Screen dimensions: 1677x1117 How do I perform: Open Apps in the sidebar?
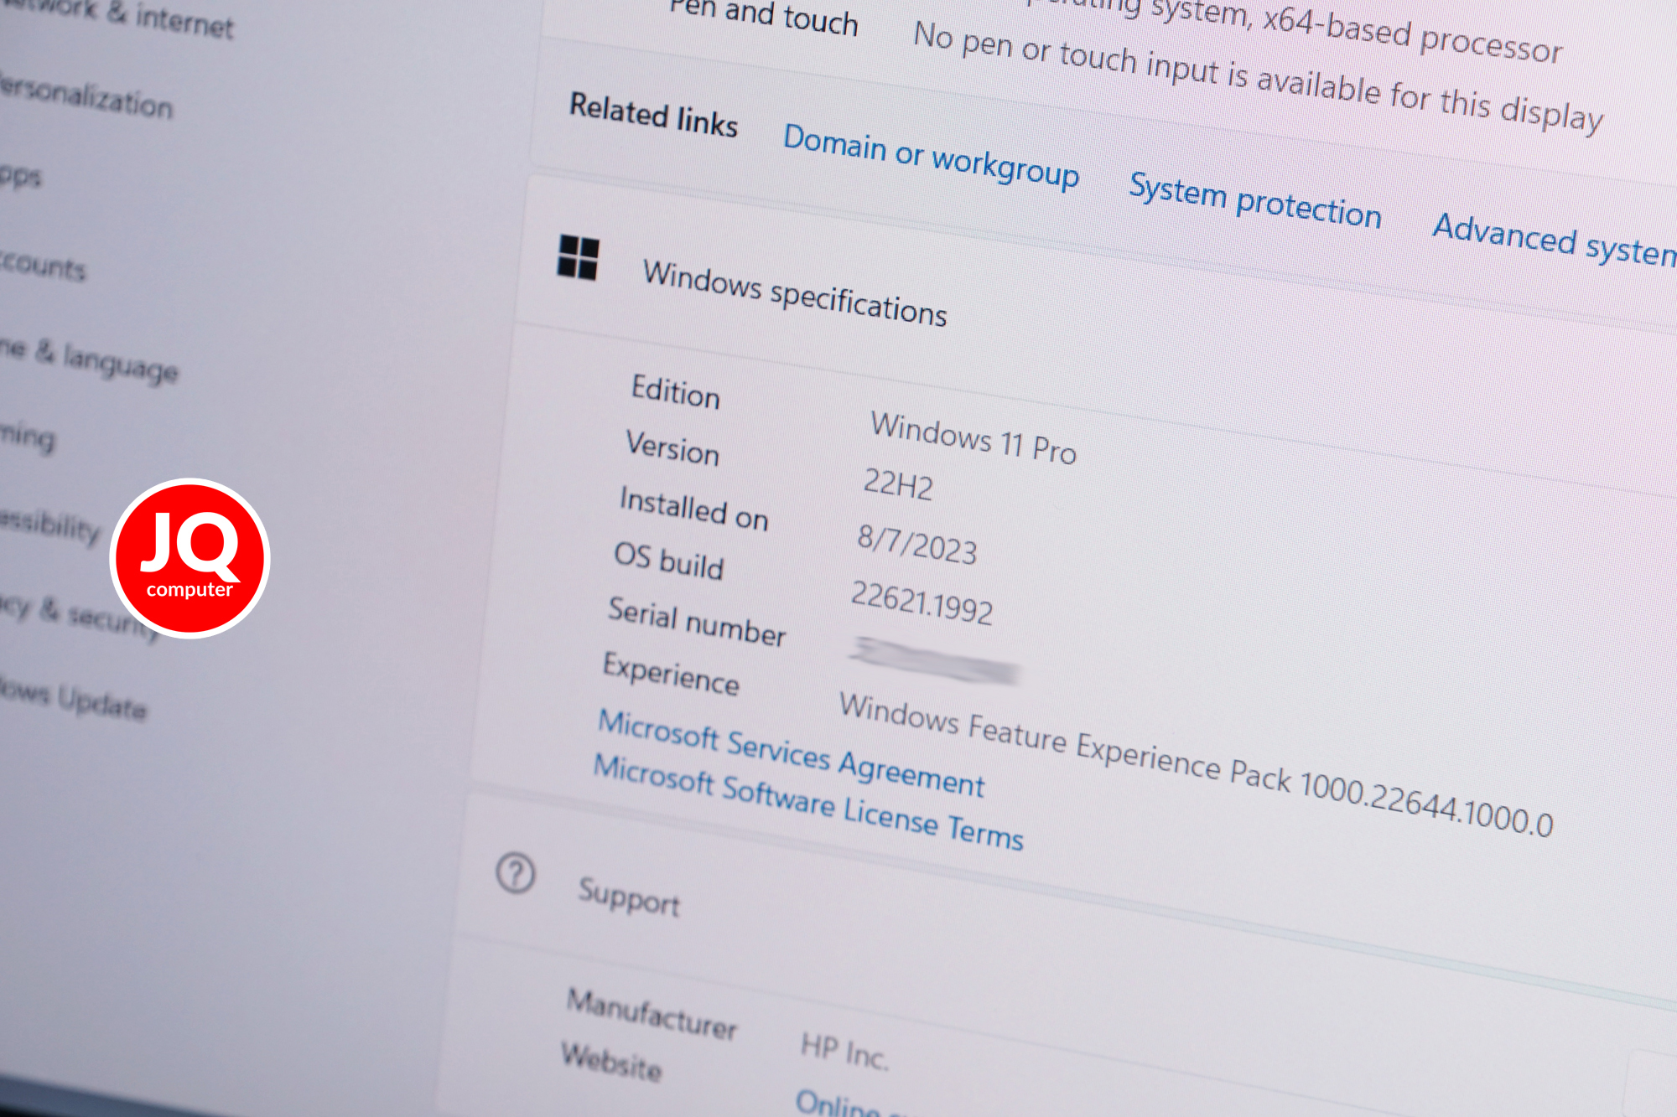click(20, 175)
